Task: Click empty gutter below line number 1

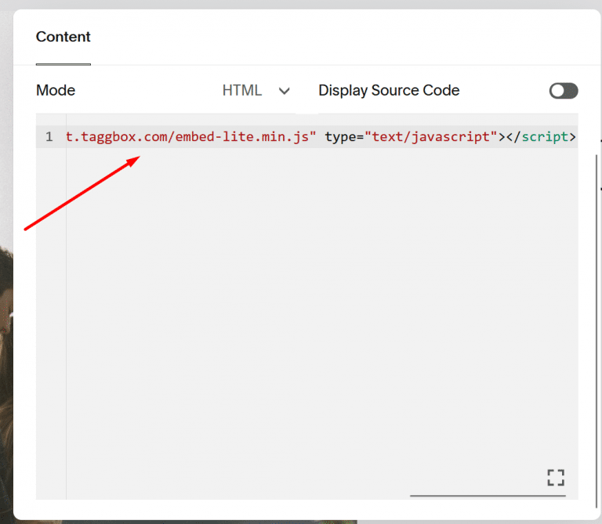Action: coord(51,313)
